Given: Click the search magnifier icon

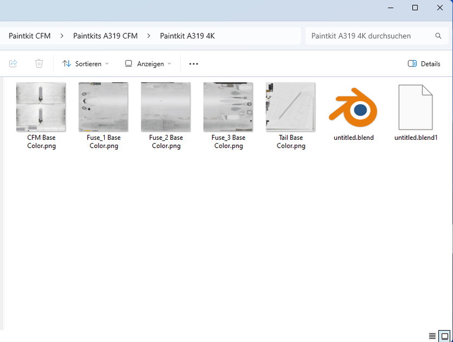Looking at the screenshot, I should (438, 36).
